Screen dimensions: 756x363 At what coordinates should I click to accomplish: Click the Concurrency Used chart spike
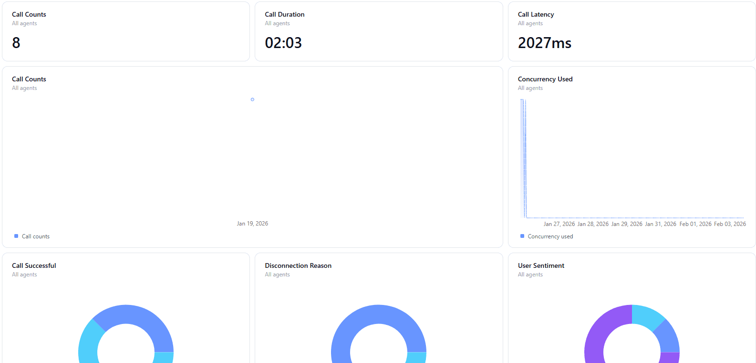[x=524, y=157]
